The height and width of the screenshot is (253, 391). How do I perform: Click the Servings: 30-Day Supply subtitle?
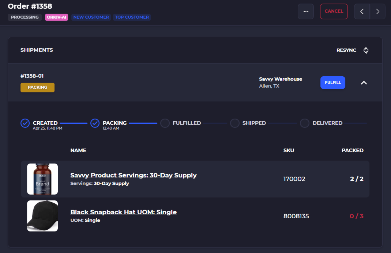100,184
